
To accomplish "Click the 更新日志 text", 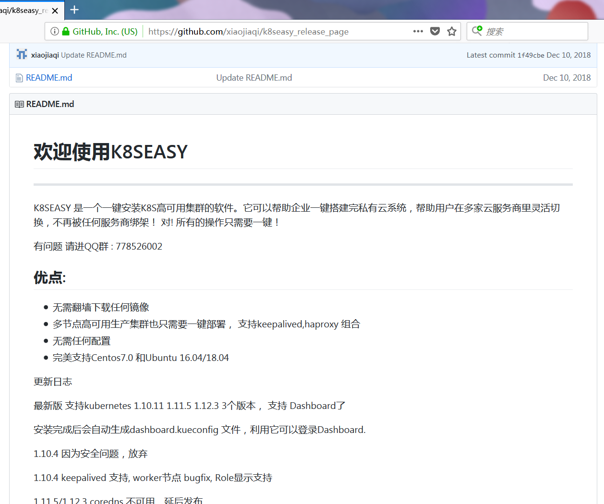I will tap(53, 382).
